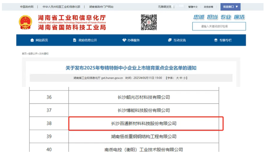Click row number 40
The width and height of the screenshot is (267, 158).
click(x=49, y=150)
